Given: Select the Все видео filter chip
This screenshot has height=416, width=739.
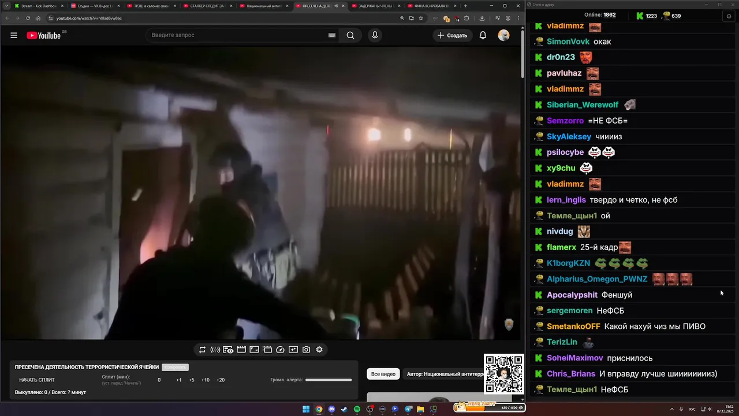Looking at the screenshot, I should [x=383, y=374].
